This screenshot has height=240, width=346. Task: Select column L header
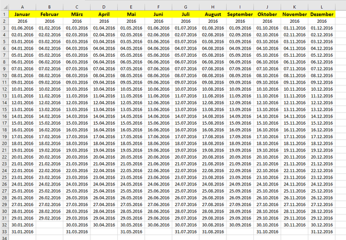click(322, 7)
